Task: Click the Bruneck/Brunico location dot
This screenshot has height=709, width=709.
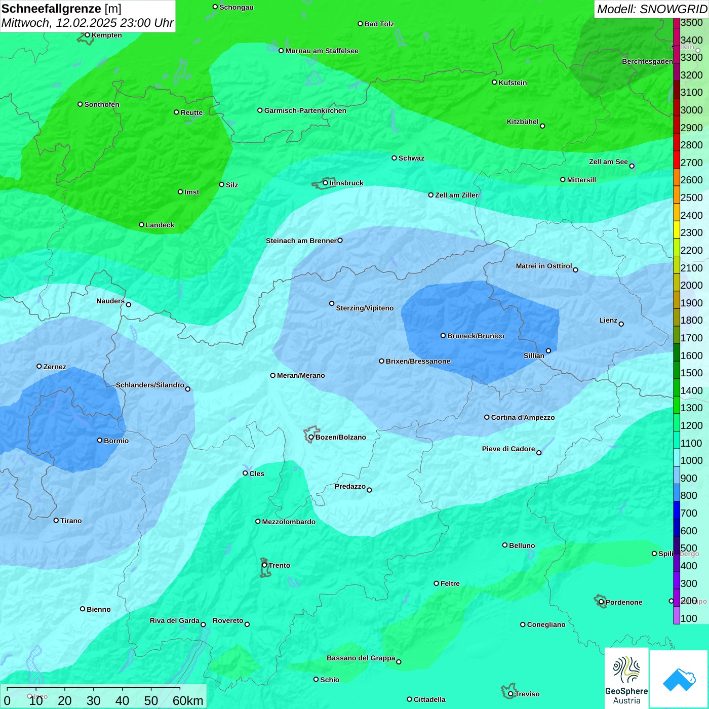Action: (443, 335)
